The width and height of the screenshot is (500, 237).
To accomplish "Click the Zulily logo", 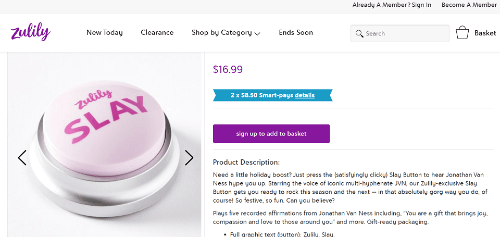I will click(30, 32).
